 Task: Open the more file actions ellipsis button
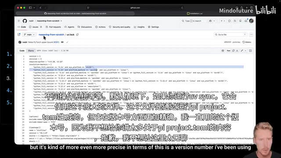click(x=251, y=35)
